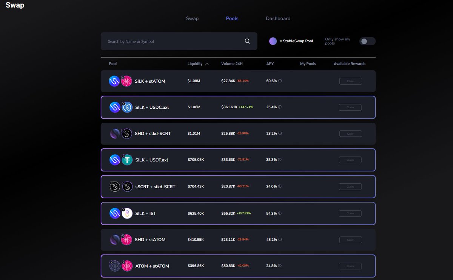Claim rewards for SILK + stATOM pool

[x=351, y=81]
